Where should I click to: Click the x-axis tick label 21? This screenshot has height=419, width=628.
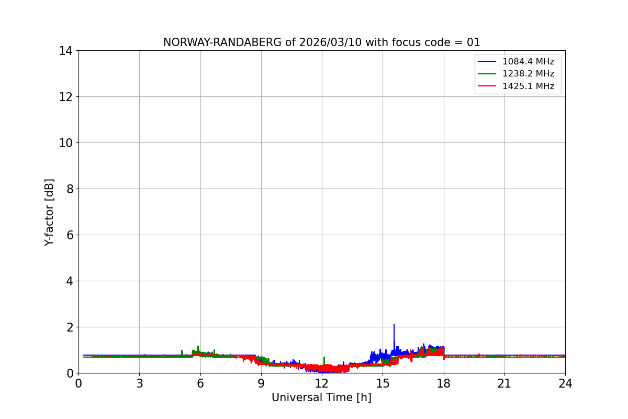(504, 383)
